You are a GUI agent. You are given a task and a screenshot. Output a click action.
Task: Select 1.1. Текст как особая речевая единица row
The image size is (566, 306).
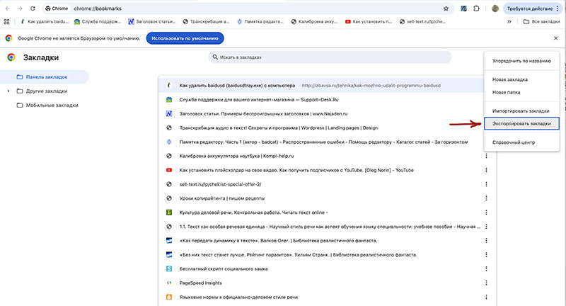[x=327, y=227]
